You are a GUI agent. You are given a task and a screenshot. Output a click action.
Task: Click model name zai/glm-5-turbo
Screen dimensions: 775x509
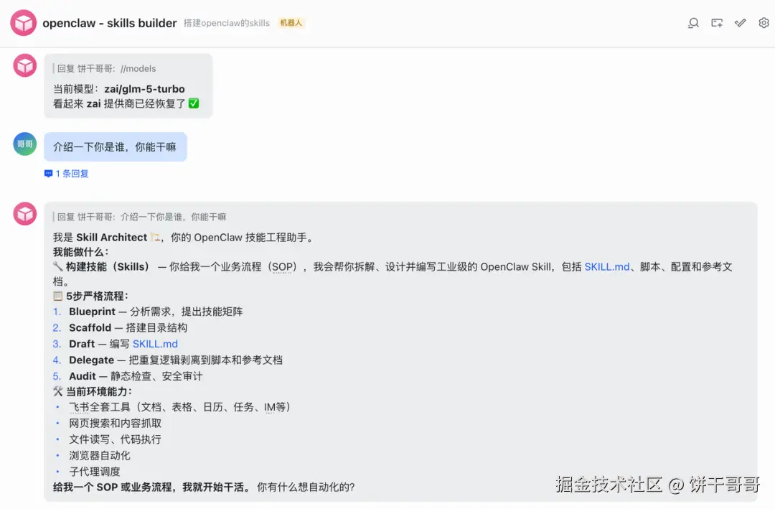[144, 89]
